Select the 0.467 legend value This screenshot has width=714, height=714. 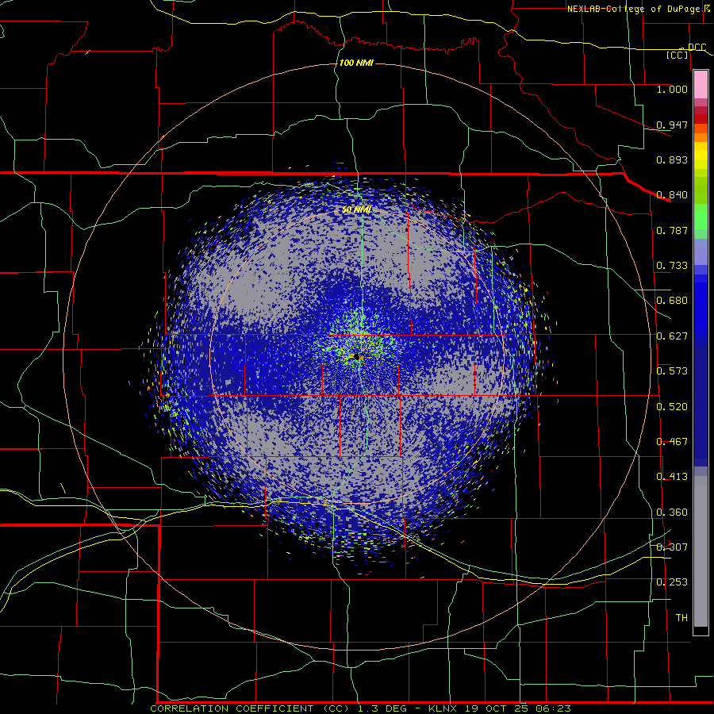(672, 442)
